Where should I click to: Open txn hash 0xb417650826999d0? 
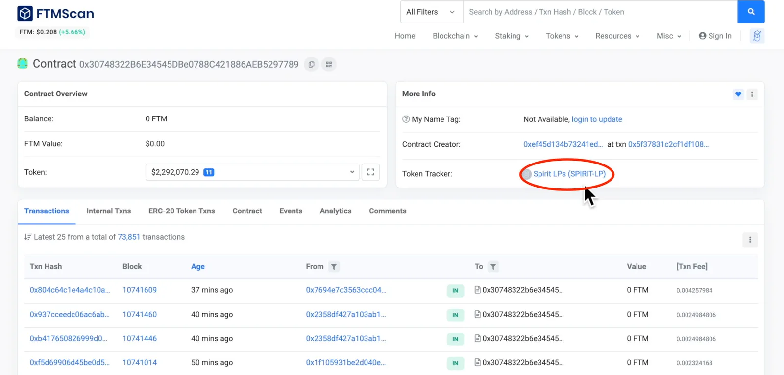point(69,338)
